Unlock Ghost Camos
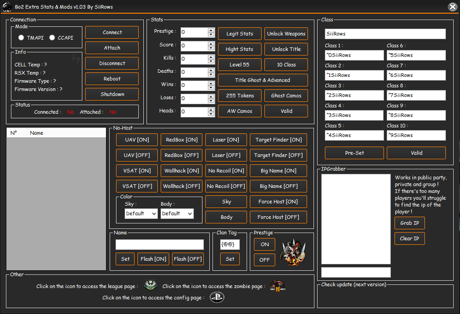 pos(286,96)
